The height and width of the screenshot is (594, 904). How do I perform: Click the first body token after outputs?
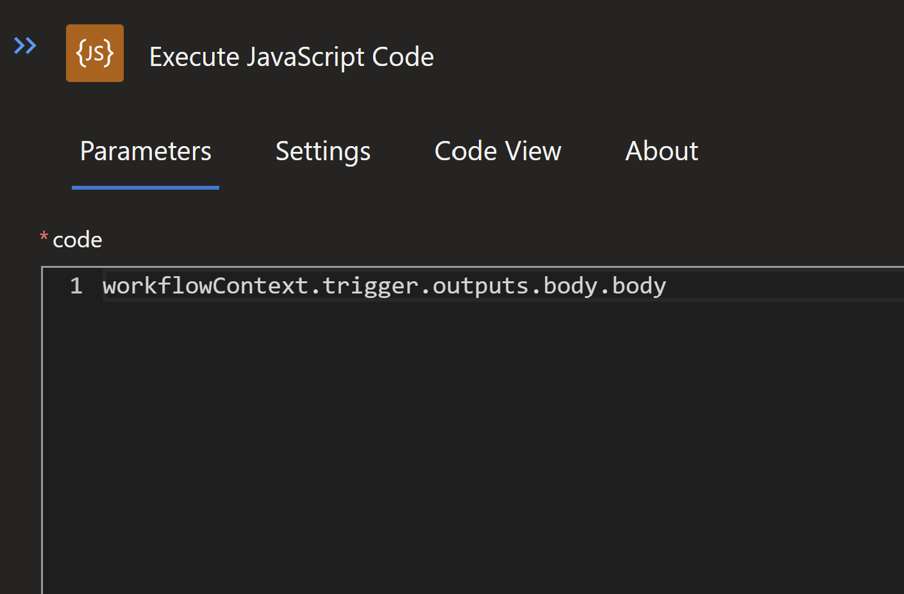pos(571,286)
